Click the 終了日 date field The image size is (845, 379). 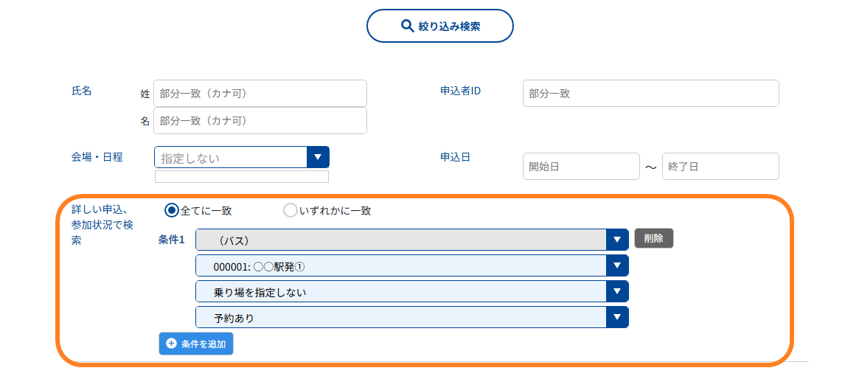coord(720,167)
